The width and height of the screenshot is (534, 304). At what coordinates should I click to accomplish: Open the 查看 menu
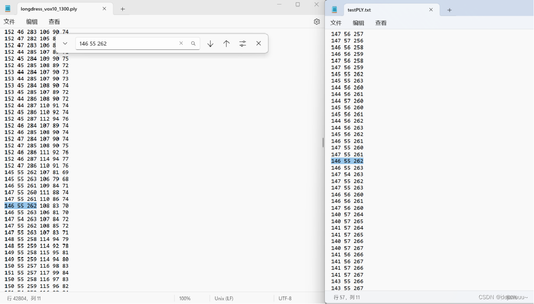[54, 22]
